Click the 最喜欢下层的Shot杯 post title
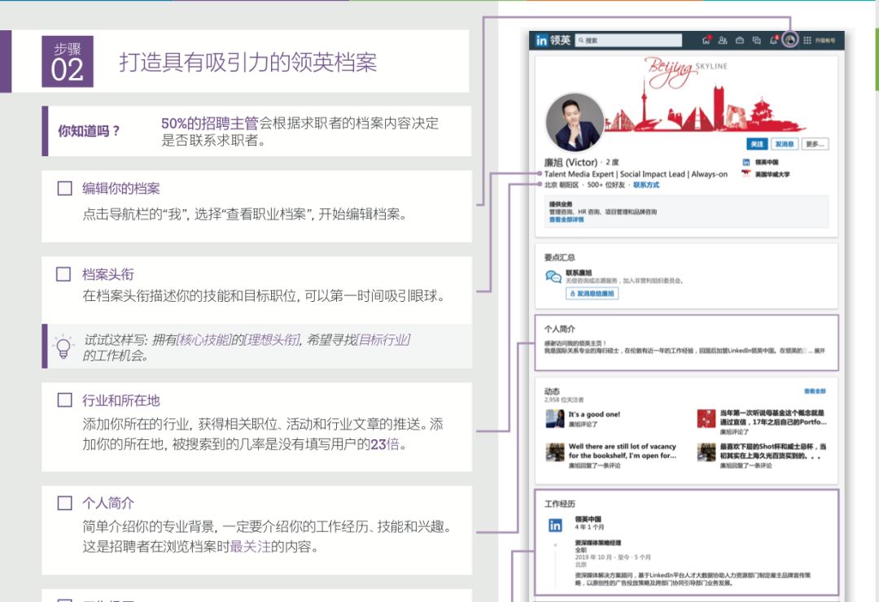Screen dimensions: 879x602 [x=773, y=451]
